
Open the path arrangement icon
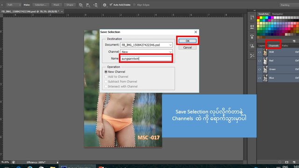coord(95,5)
